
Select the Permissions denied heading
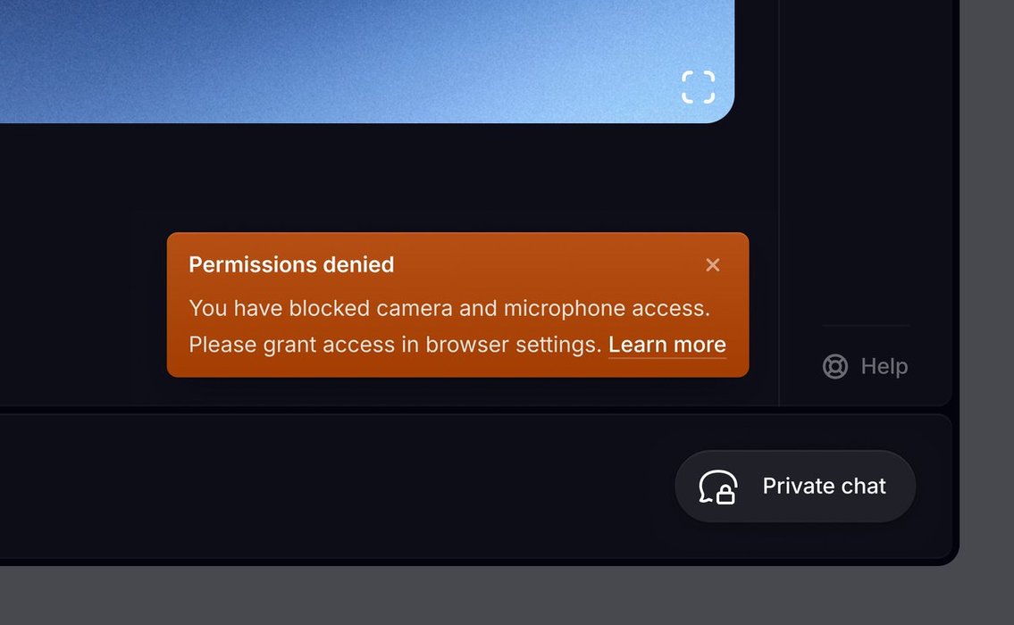coord(291,264)
